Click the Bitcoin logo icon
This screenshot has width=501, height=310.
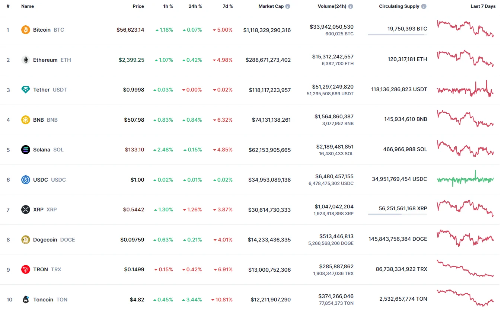tap(26, 30)
